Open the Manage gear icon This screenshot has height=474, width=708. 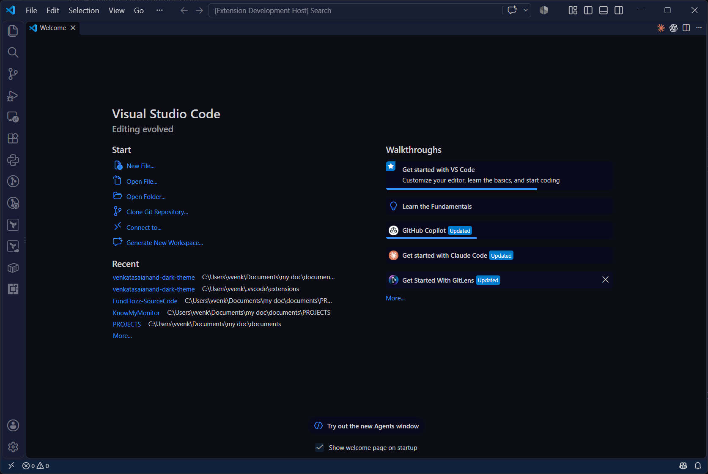13,447
